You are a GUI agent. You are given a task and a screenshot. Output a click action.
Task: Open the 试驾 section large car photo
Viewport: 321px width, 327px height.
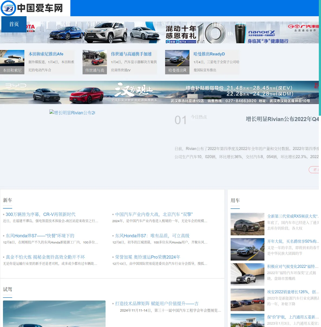tap(54, 314)
